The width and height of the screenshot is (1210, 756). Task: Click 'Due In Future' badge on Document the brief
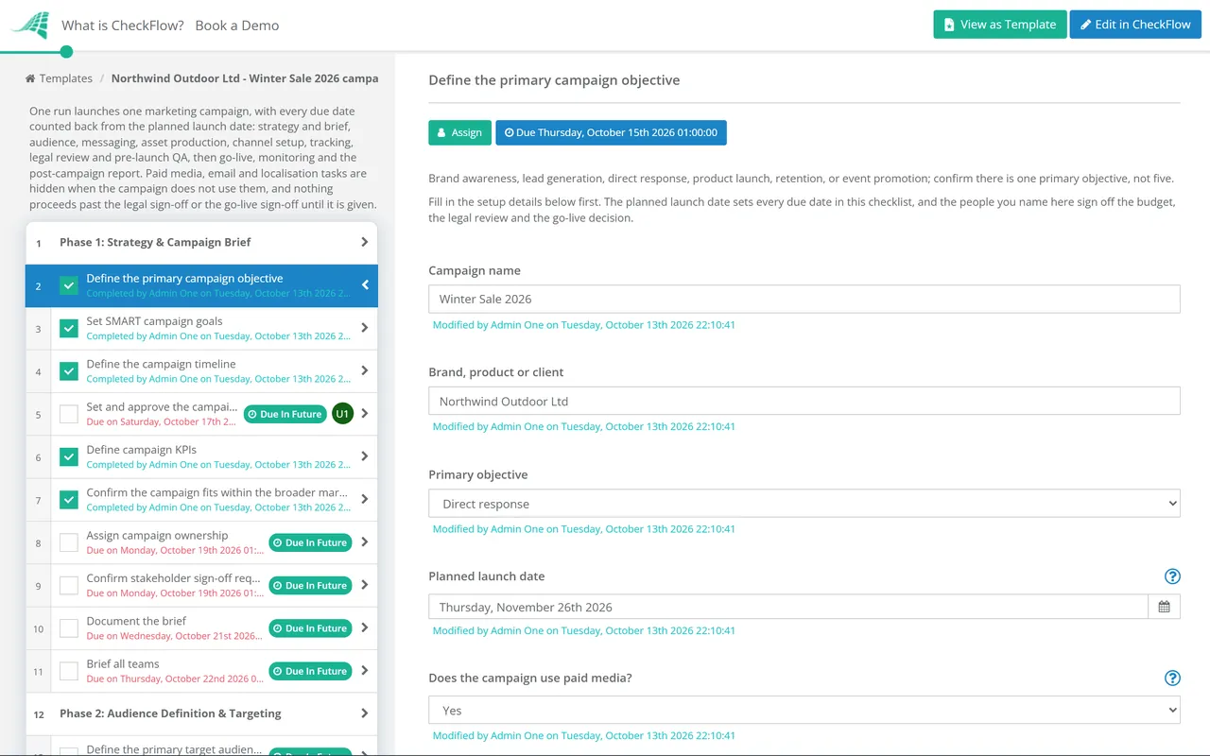pyautogui.click(x=310, y=628)
